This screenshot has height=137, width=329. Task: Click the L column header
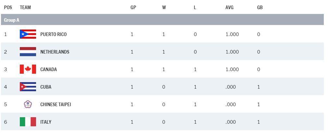click(x=195, y=7)
